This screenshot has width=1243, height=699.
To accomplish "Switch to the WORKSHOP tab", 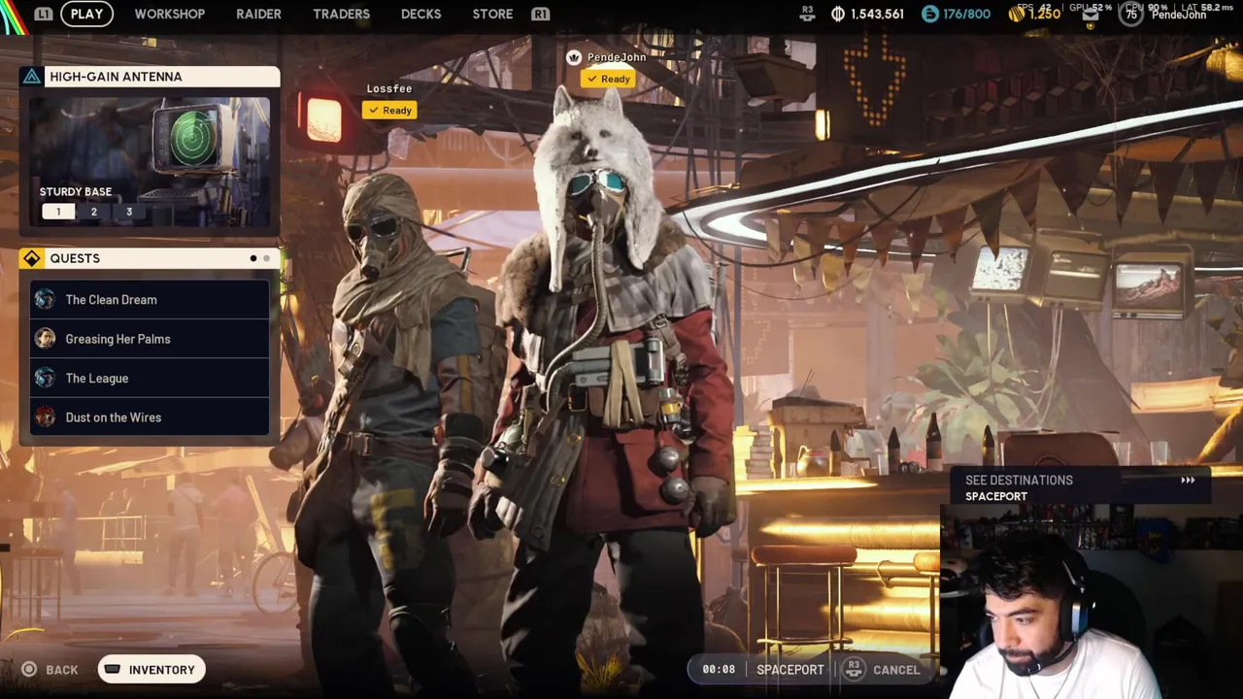I will [x=169, y=14].
